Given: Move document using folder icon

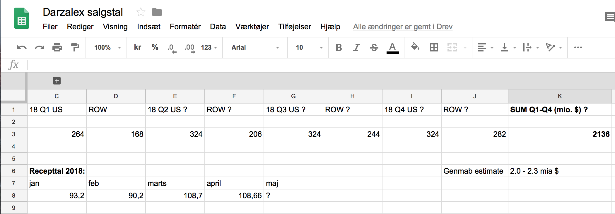Looking at the screenshot, I should [157, 12].
